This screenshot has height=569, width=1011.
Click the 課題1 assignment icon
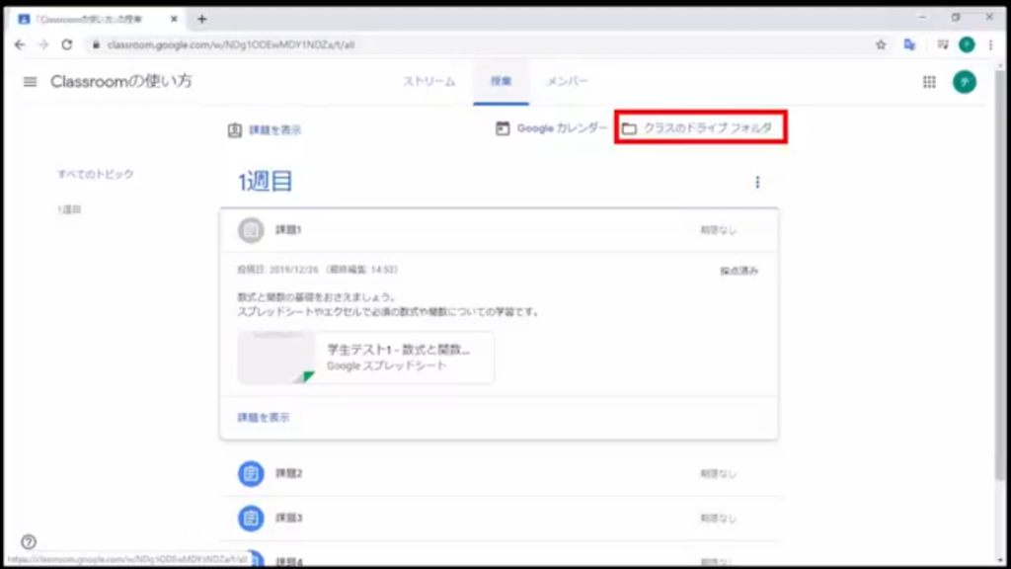251,230
